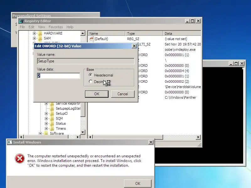
Task: Click the tree pane scroll right arrow
Action: pos(78,137)
